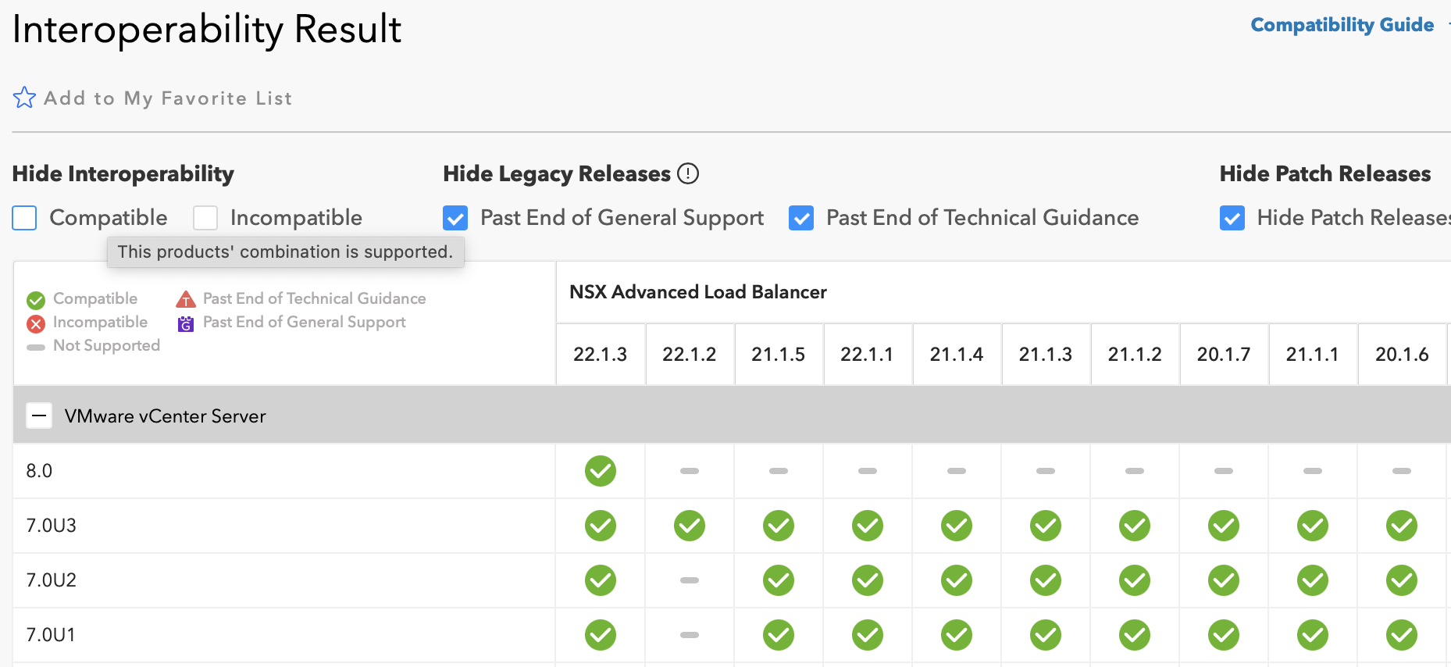Image resolution: width=1451 pixels, height=667 pixels.
Task: Select the 22.1.3 version column header
Action: click(x=601, y=355)
